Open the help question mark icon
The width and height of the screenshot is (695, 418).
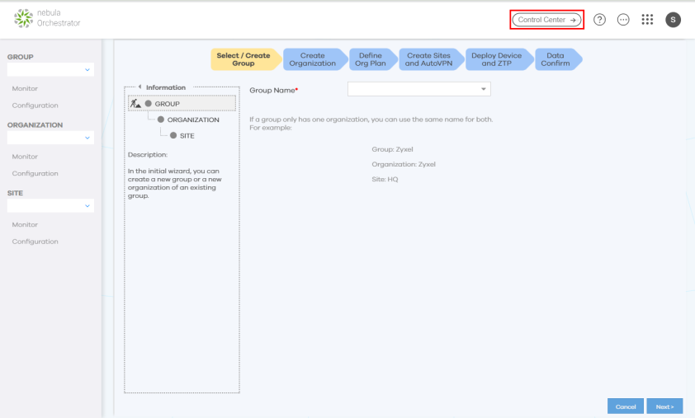600,20
